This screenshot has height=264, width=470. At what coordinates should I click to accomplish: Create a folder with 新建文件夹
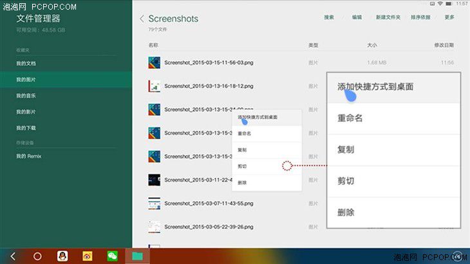388,17
